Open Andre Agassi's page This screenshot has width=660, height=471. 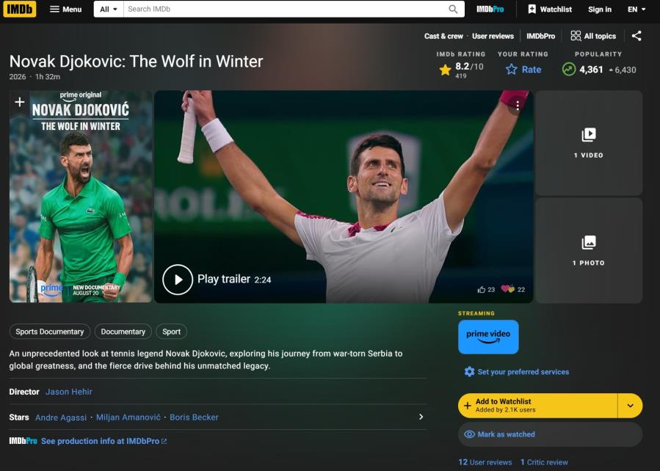coord(61,417)
